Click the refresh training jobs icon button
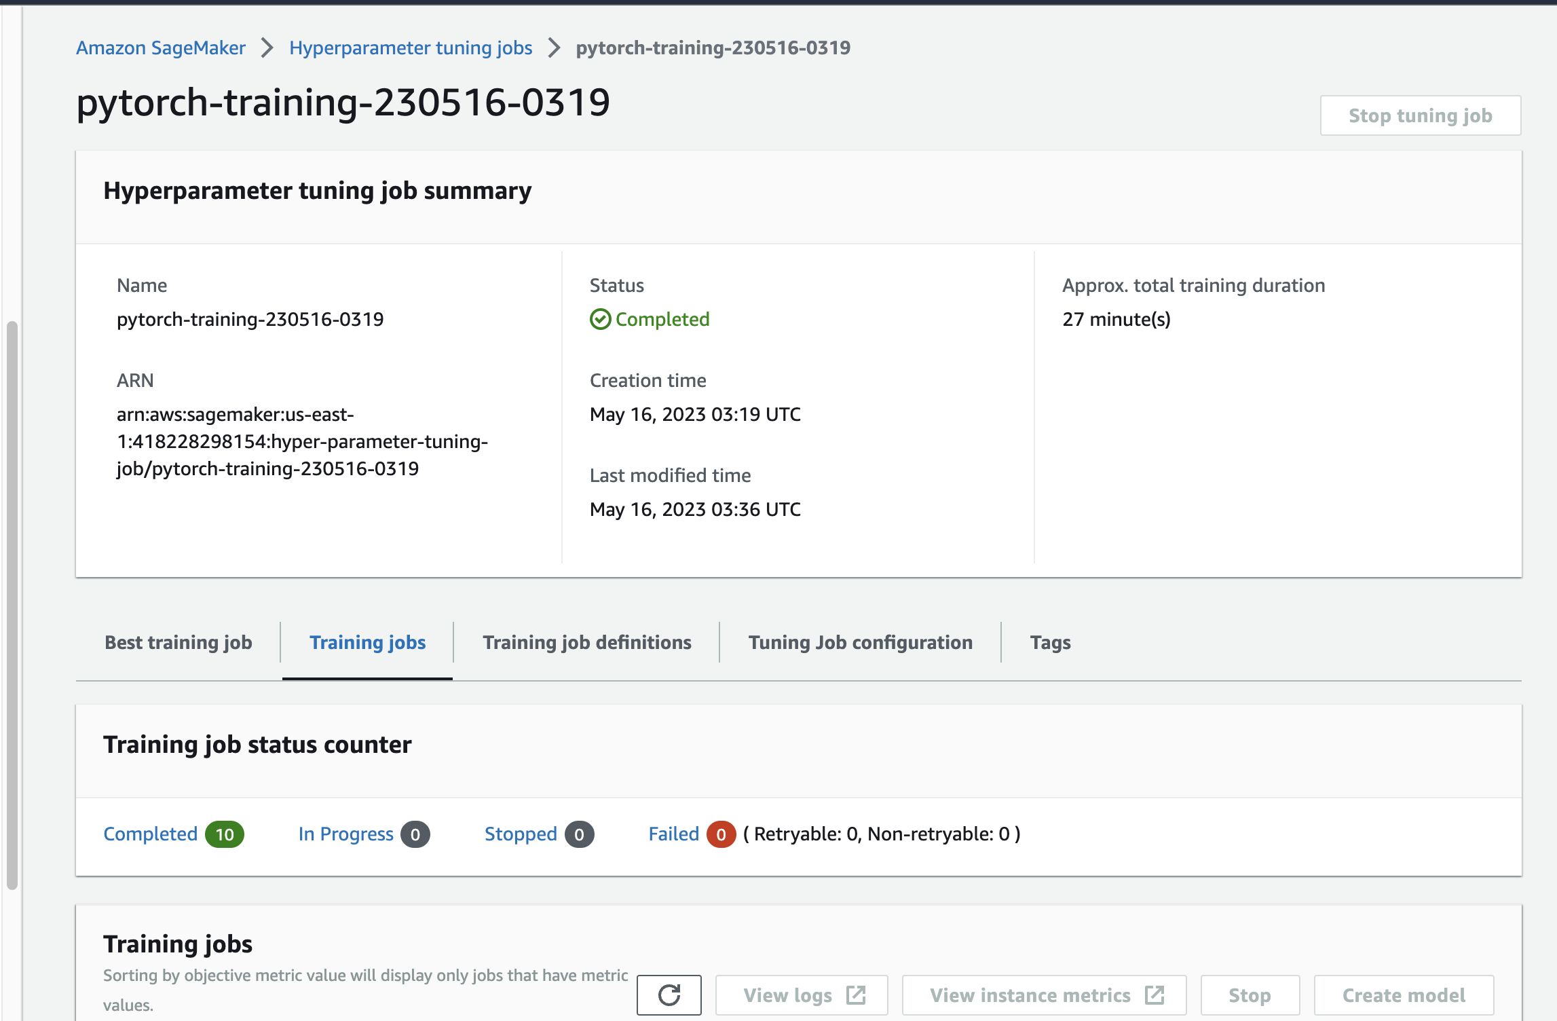1557x1021 pixels. point(669,995)
